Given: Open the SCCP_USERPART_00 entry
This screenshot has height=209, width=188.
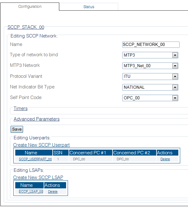Looking at the screenshot, I should click(x=35, y=159).
